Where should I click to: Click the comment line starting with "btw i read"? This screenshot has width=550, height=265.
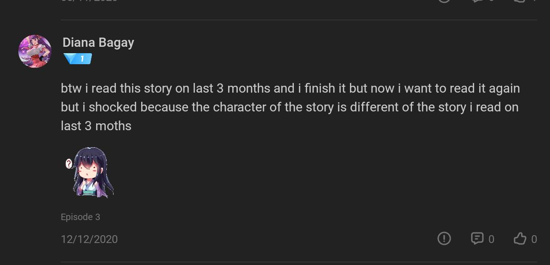click(x=290, y=88)
